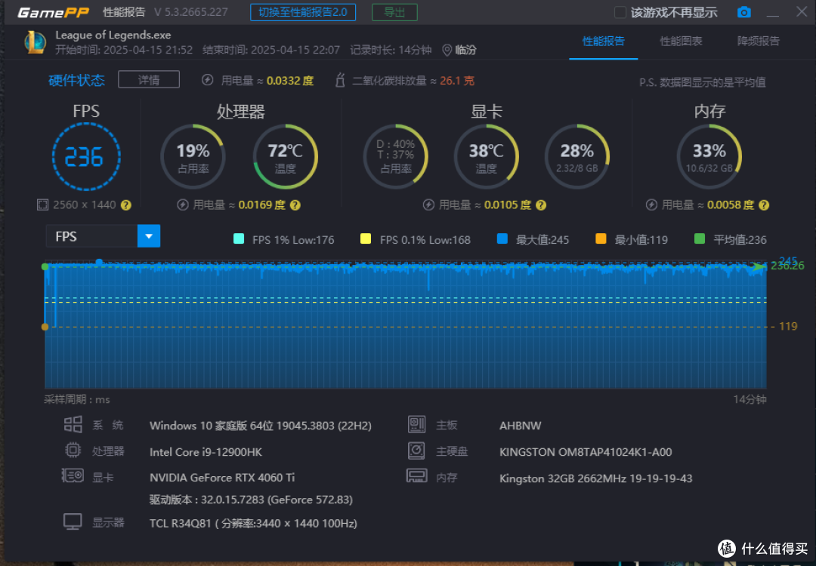The height and width of the screenshot is (566, 816).
Task: Click the 切换至性能报告2.0 button
Action: coord(303,12)
